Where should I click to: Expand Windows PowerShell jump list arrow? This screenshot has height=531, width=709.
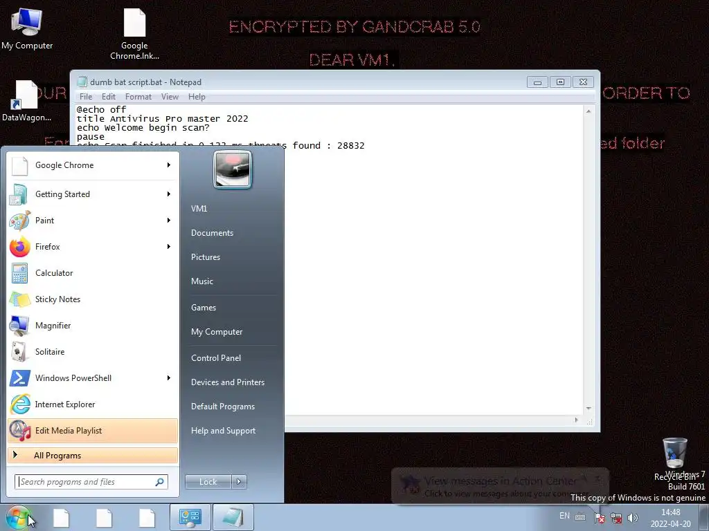[169, 378]
